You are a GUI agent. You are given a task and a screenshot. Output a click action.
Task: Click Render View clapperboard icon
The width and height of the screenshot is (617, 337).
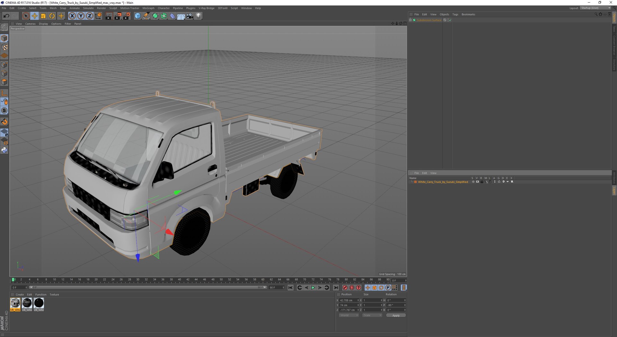pyautogui.click(x=109, y=16)
